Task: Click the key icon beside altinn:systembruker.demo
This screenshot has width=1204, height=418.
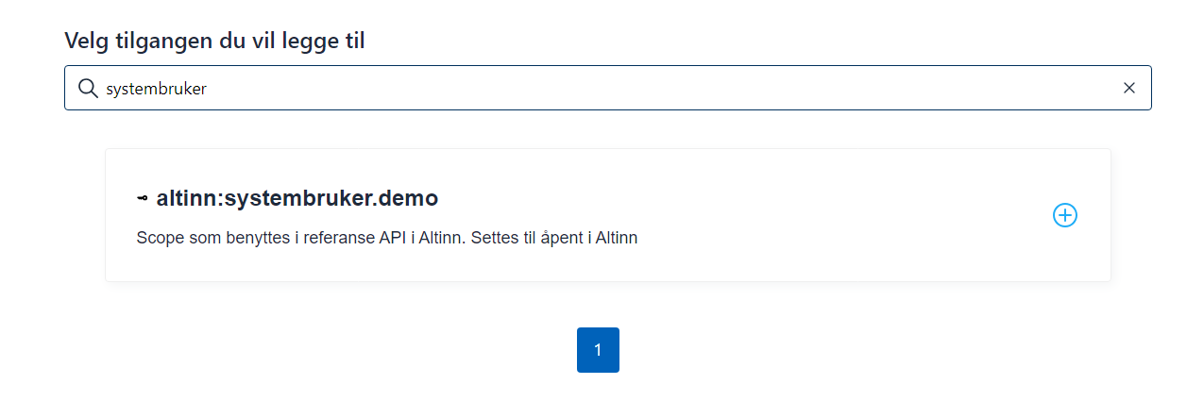Action: (x=143, y=199)
